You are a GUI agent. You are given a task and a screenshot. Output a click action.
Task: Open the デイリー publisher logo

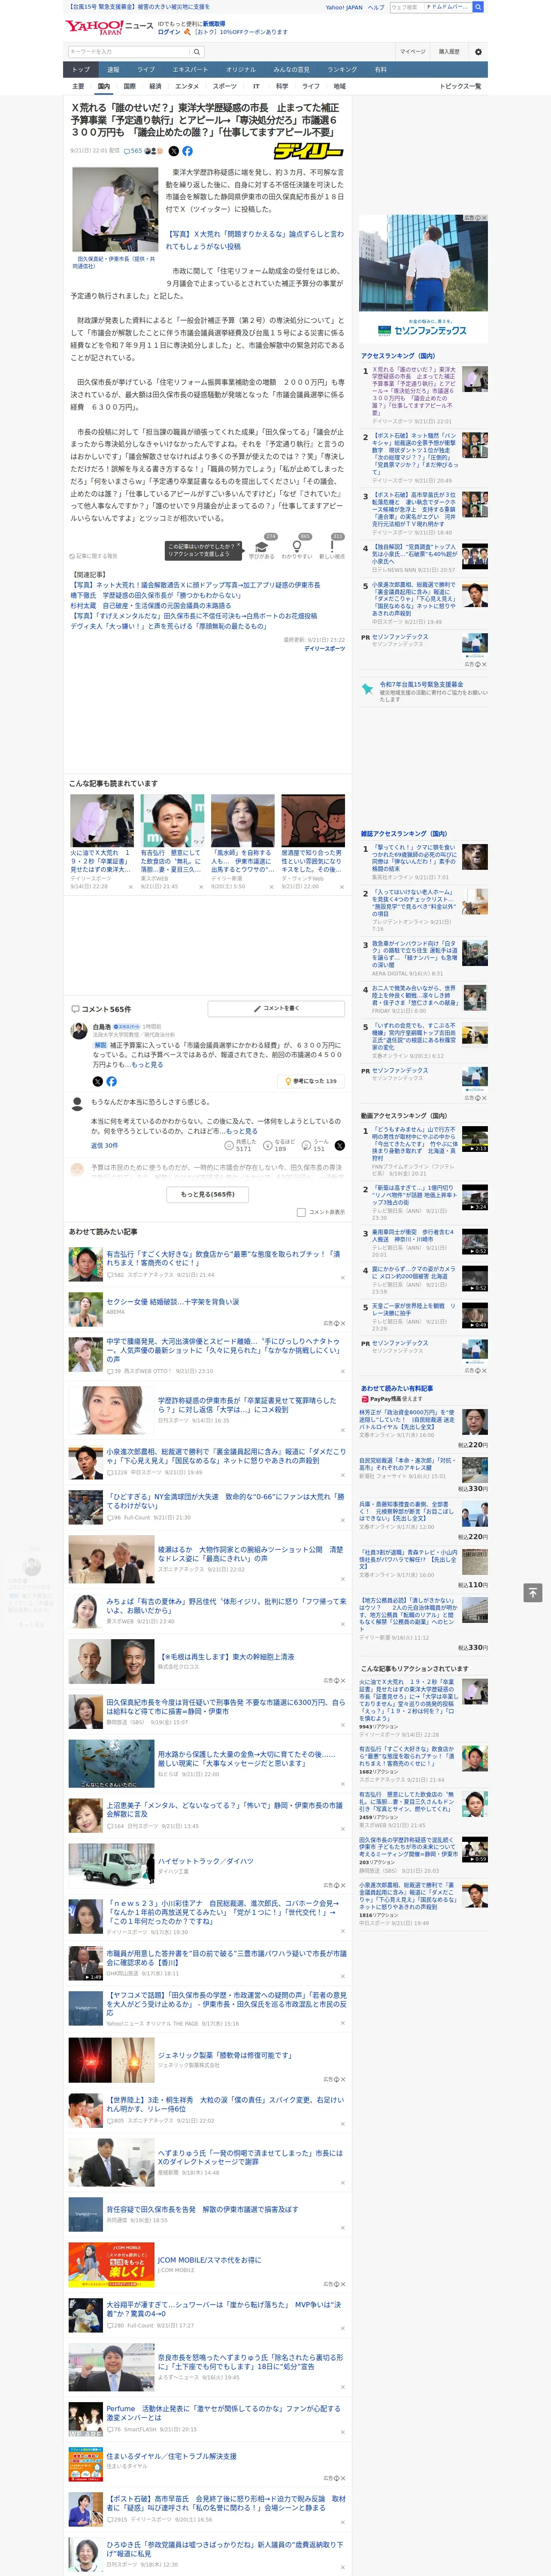click(308, 151)
